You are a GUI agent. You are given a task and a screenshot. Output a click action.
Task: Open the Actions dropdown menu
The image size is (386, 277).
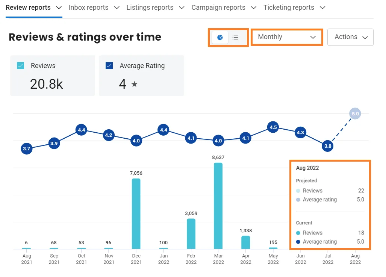point(350,37)
